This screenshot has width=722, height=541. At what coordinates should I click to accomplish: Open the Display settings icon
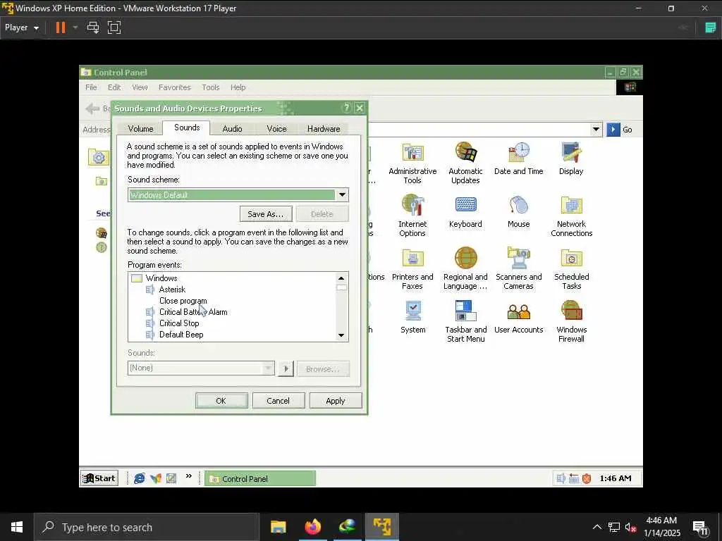(x=571, y=158)
